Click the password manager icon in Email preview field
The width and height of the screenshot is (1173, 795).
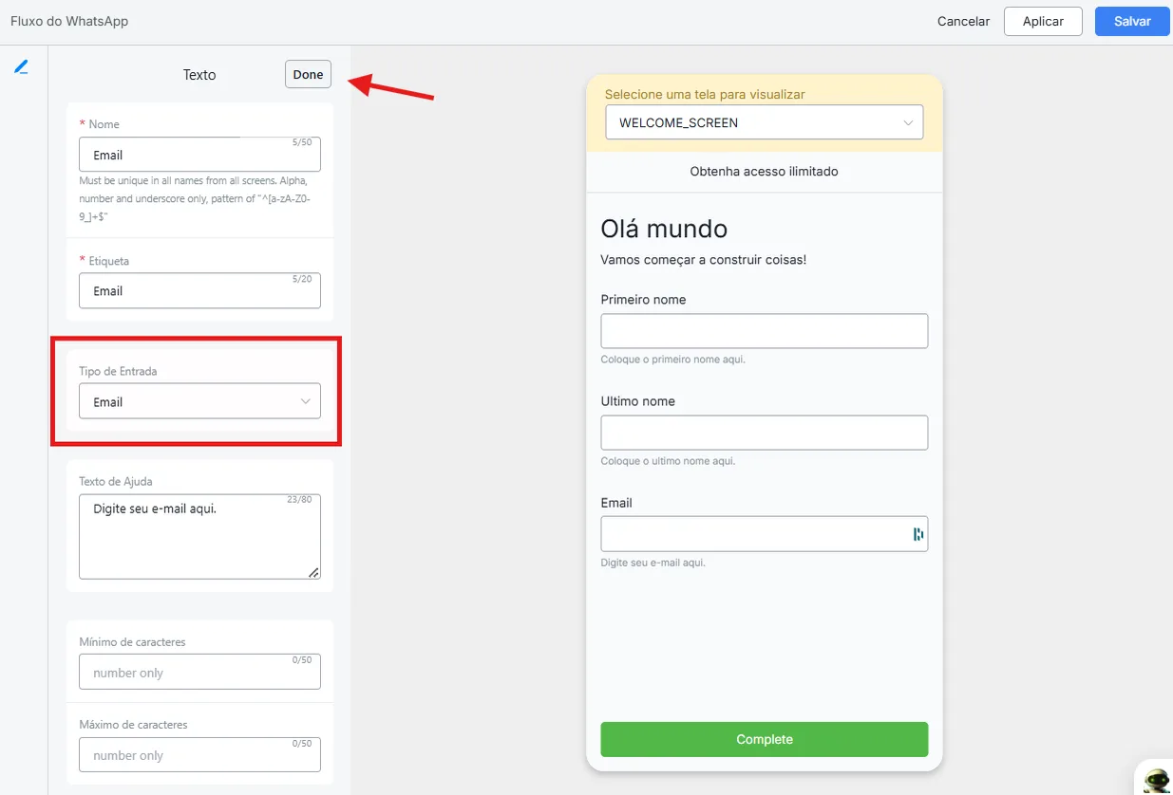pos(918,534)
